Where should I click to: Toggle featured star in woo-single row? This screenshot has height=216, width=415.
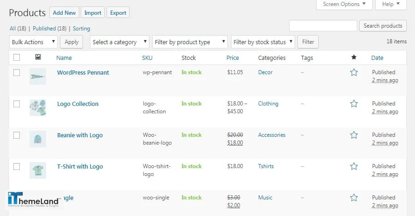click(x=354, y=198)
